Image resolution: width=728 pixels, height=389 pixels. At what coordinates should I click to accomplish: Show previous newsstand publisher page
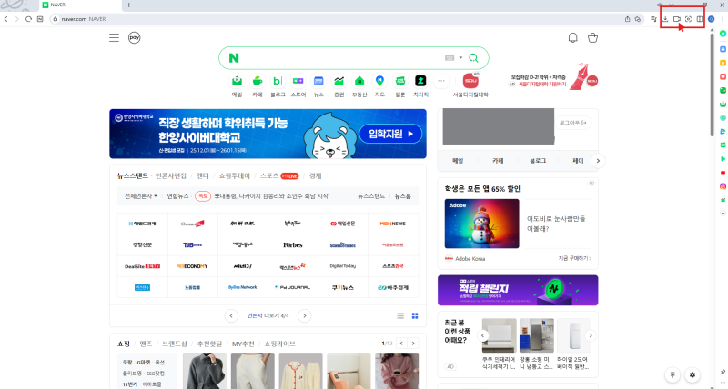coord(231,315)
